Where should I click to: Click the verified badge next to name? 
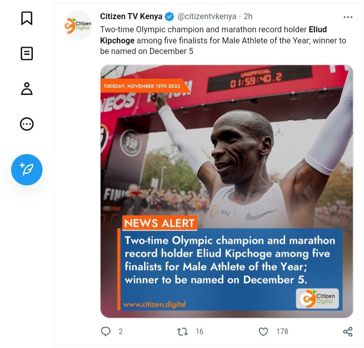point(169,17)
